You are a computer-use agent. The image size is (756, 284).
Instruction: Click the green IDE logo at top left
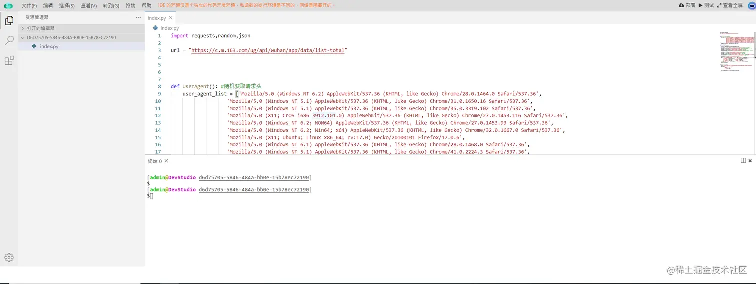[x=8, y=5]
